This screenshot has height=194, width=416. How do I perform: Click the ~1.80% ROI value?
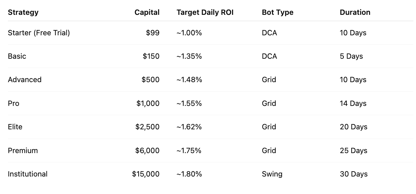[189, 174]
